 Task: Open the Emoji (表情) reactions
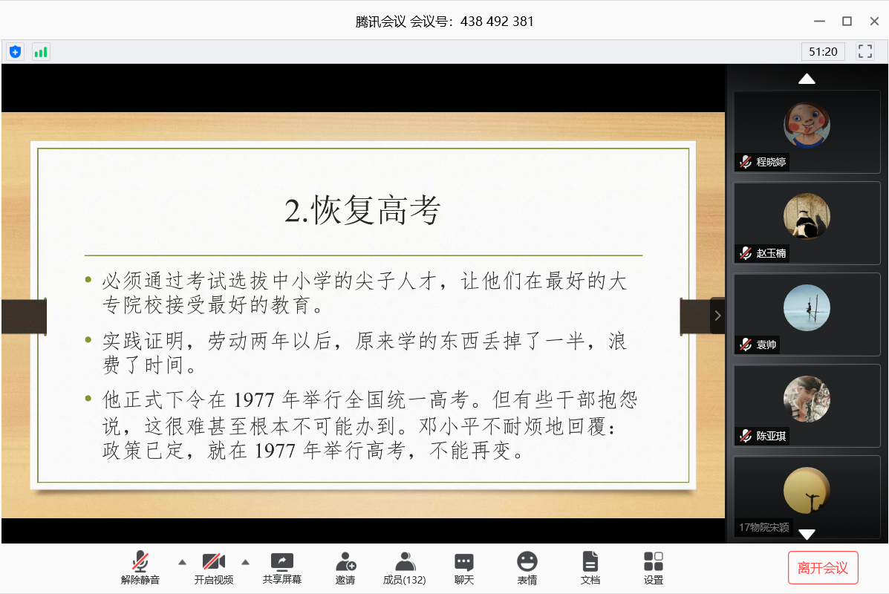point(527,569)
